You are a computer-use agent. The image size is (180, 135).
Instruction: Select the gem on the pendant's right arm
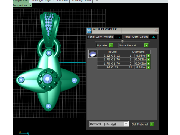[x=75, y=80]
